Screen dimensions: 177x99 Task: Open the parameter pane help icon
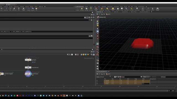point(93,18)
